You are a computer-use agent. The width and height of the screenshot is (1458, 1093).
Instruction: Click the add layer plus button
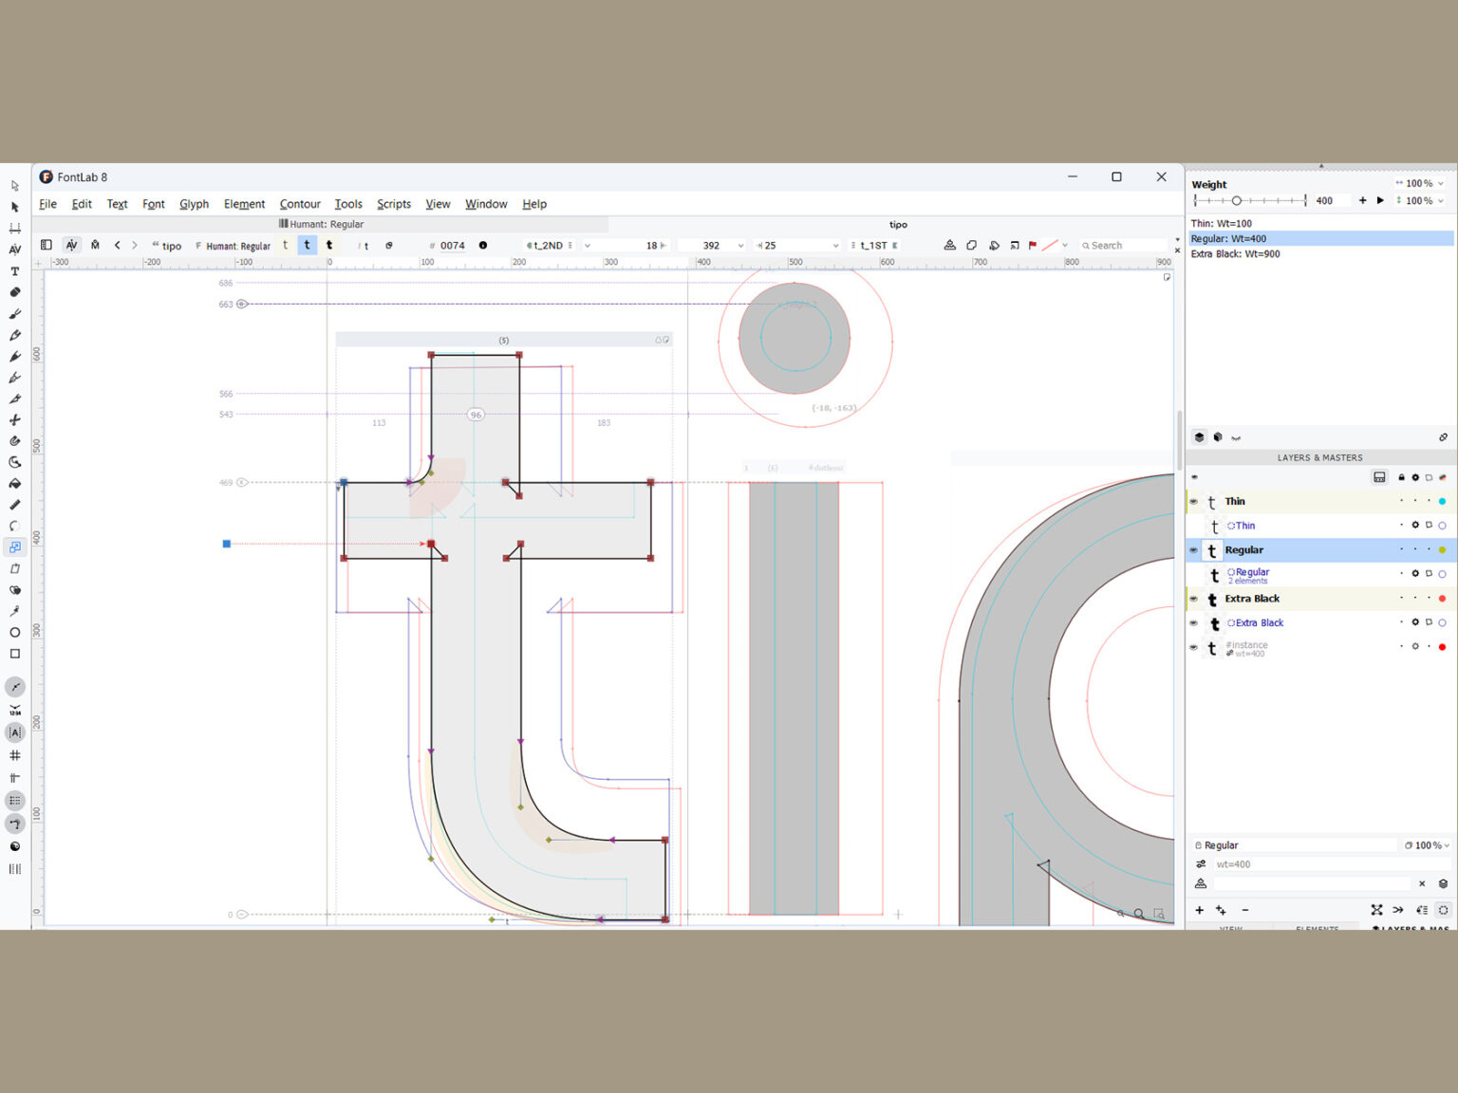coord(1200,911)
